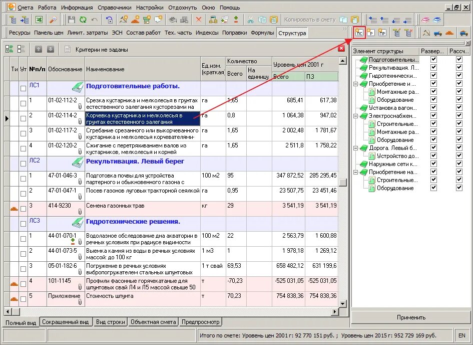This screenshot has height=345, width=473.
Task: Collapse the Электроснабжен... tree node
Action: click(356, 116)
